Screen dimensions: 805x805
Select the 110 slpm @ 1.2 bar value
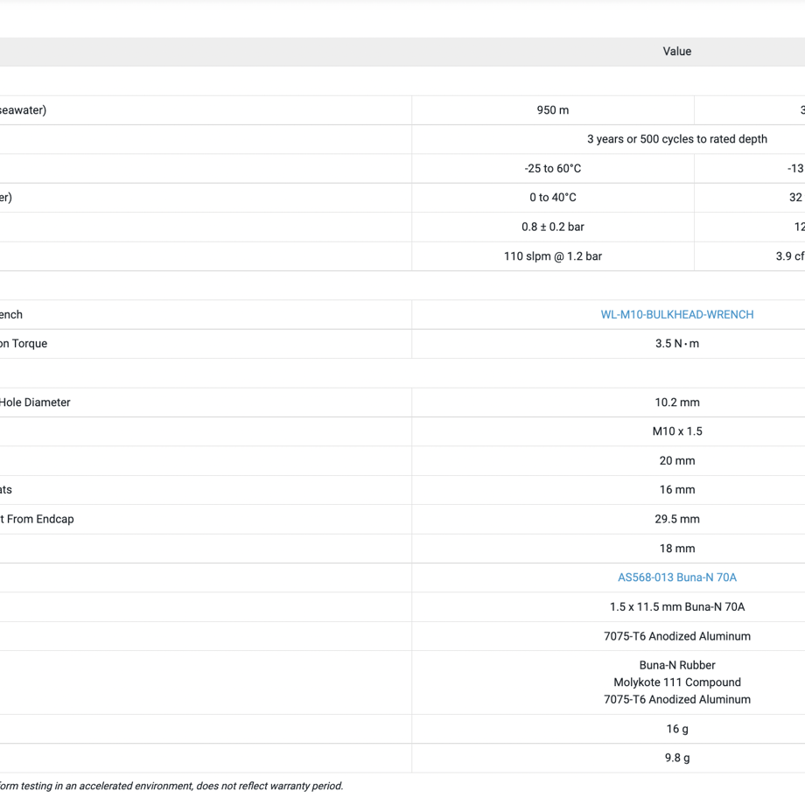click(552, 256)
